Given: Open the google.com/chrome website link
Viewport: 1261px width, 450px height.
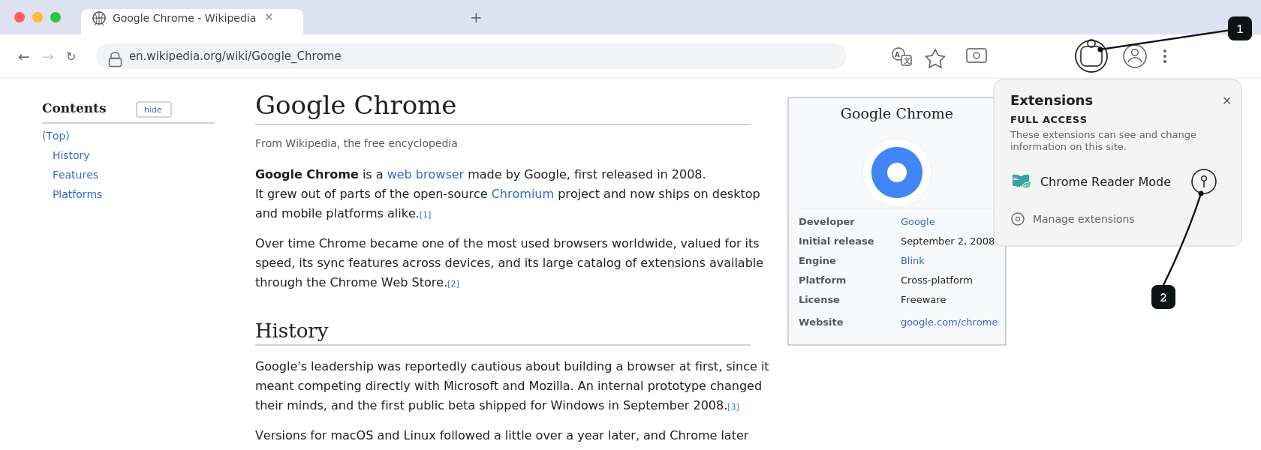Looking at the screenshot, I should (x=950, y=322).
